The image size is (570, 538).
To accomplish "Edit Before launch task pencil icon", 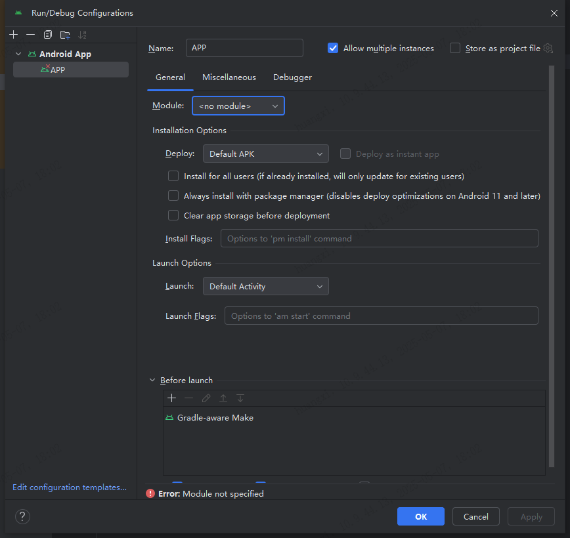I will (x=206, y=398).
